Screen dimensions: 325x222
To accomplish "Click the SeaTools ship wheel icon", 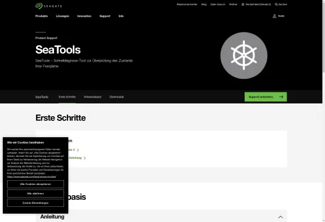I will coord(243,55).
